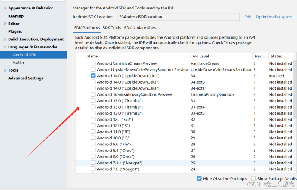Open Kotlin settings in sidebar

[x=18, y=63]
